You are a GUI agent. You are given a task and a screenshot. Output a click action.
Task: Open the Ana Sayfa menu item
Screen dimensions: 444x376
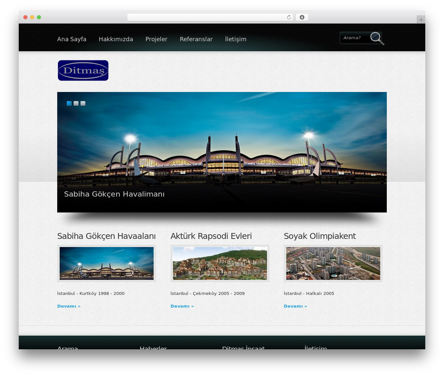(72, 39)
